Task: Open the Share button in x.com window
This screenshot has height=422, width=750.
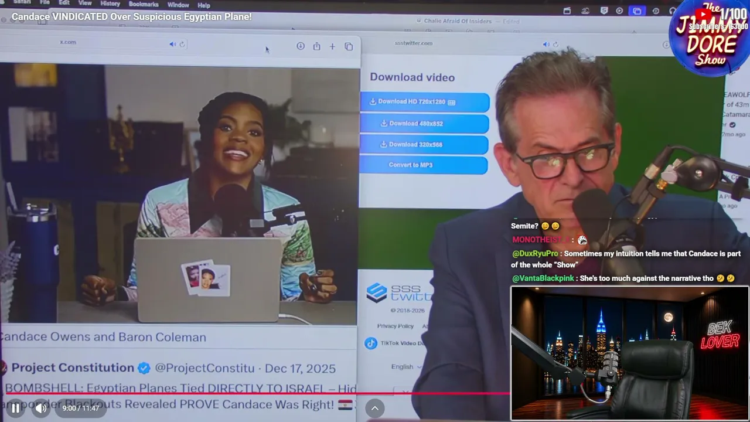Action: pos(316,46)
